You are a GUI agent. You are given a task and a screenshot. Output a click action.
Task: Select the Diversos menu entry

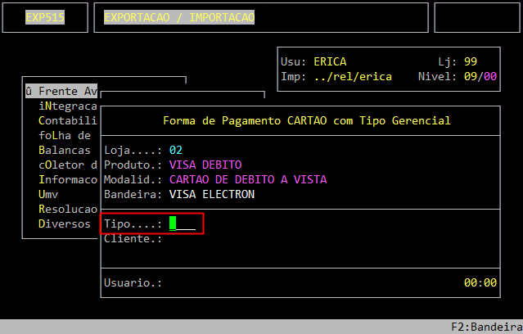64,223
